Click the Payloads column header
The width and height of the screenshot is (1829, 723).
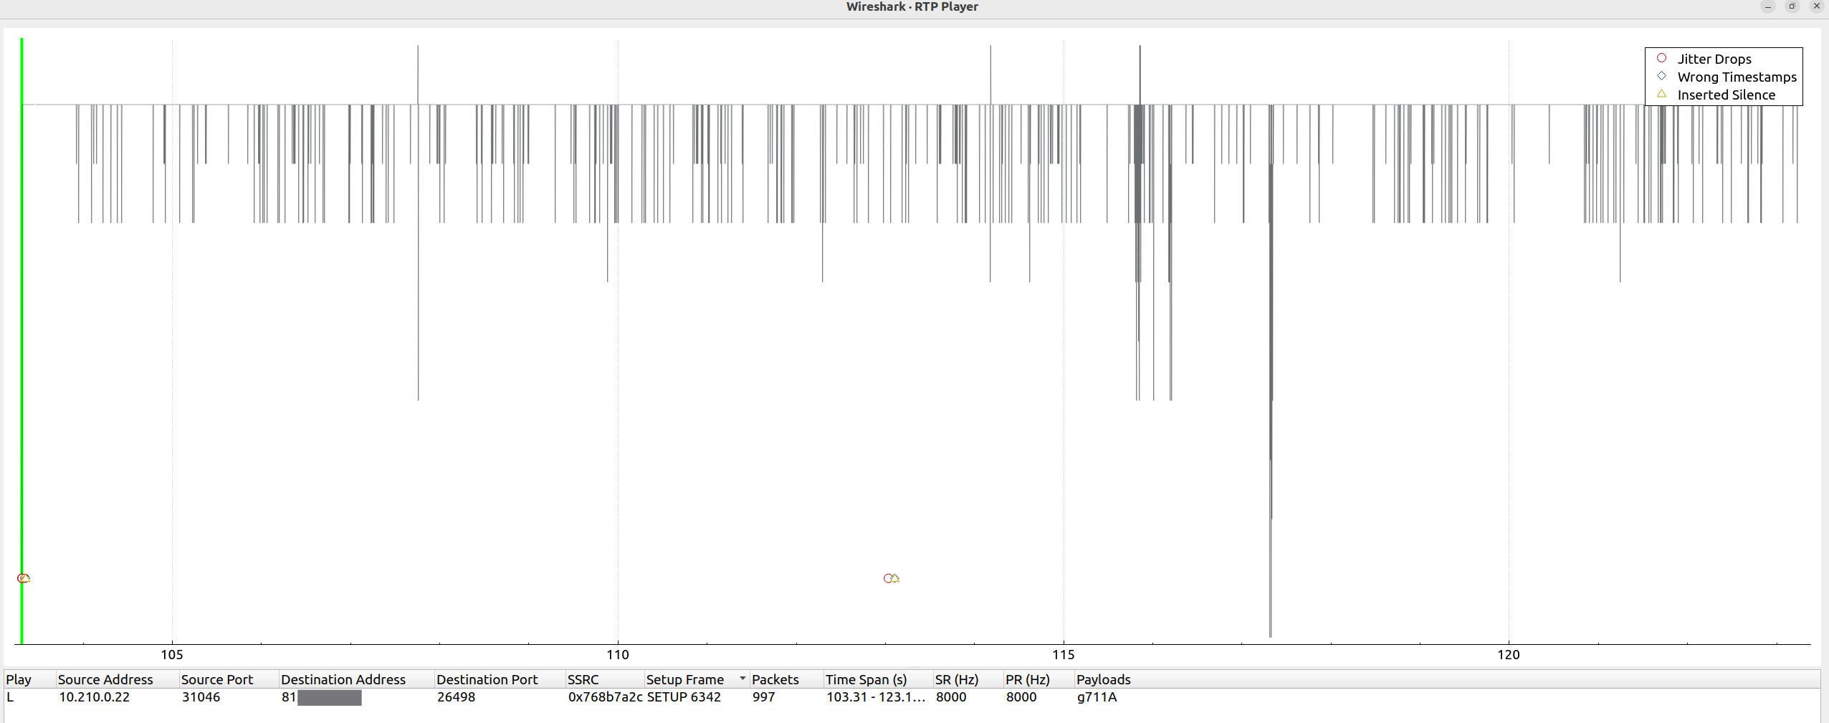point(1103,679)
